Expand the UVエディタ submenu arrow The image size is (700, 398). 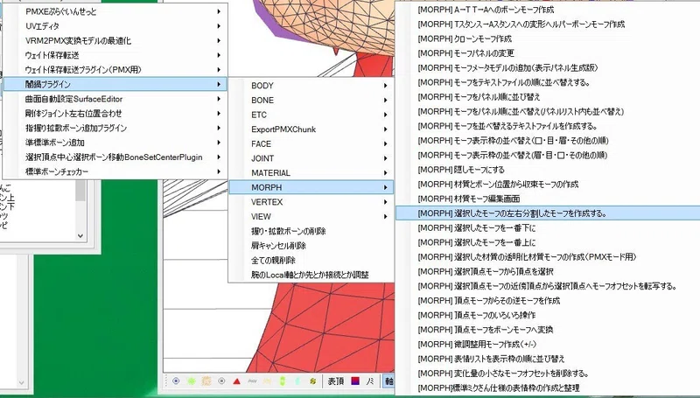(x=219, y=26)
